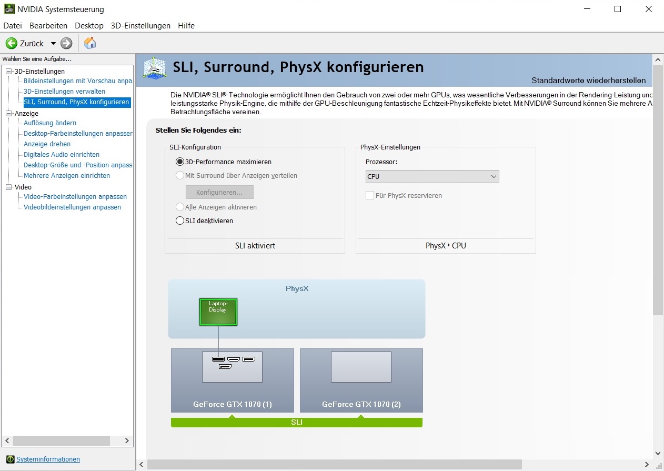Maximize the NVIDIA Systemsteuerung window
The image size is (664, 471).
click(618, 9)
